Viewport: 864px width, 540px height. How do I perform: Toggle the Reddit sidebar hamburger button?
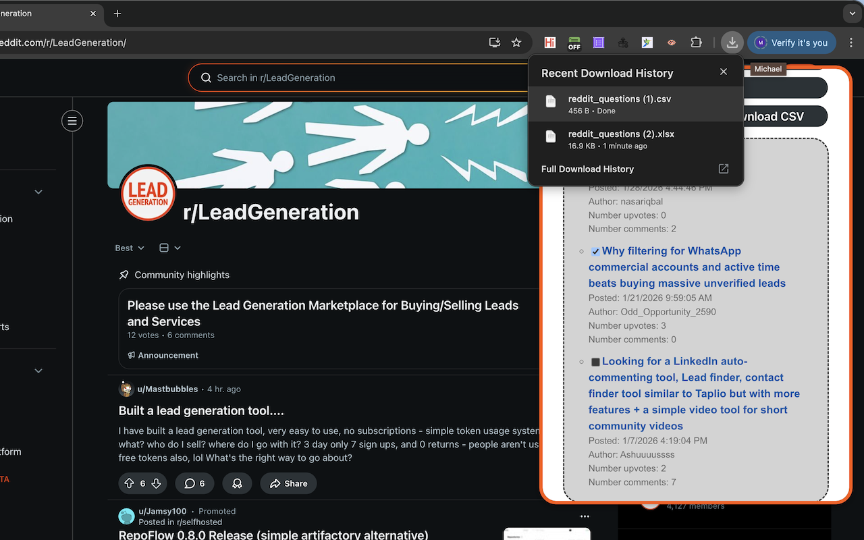pyautogui.click(x=72, y=121)
